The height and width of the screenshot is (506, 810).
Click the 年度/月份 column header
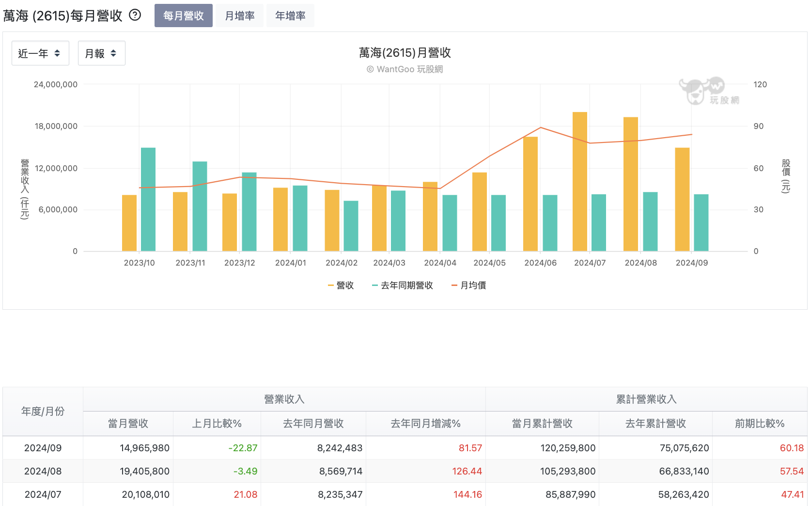(43, 411)
